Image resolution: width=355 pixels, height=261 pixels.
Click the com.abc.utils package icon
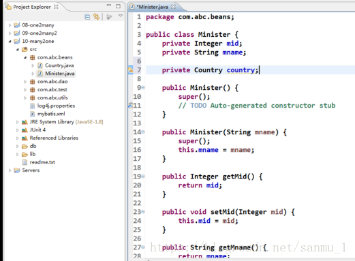click(x=33, y=97)
